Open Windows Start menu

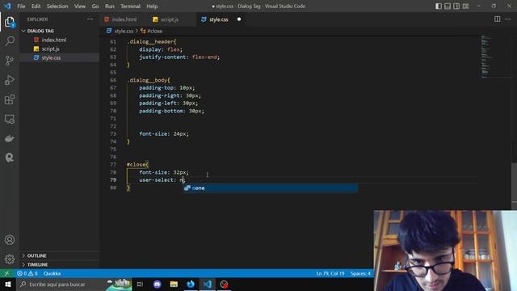(x=7, y=284)
